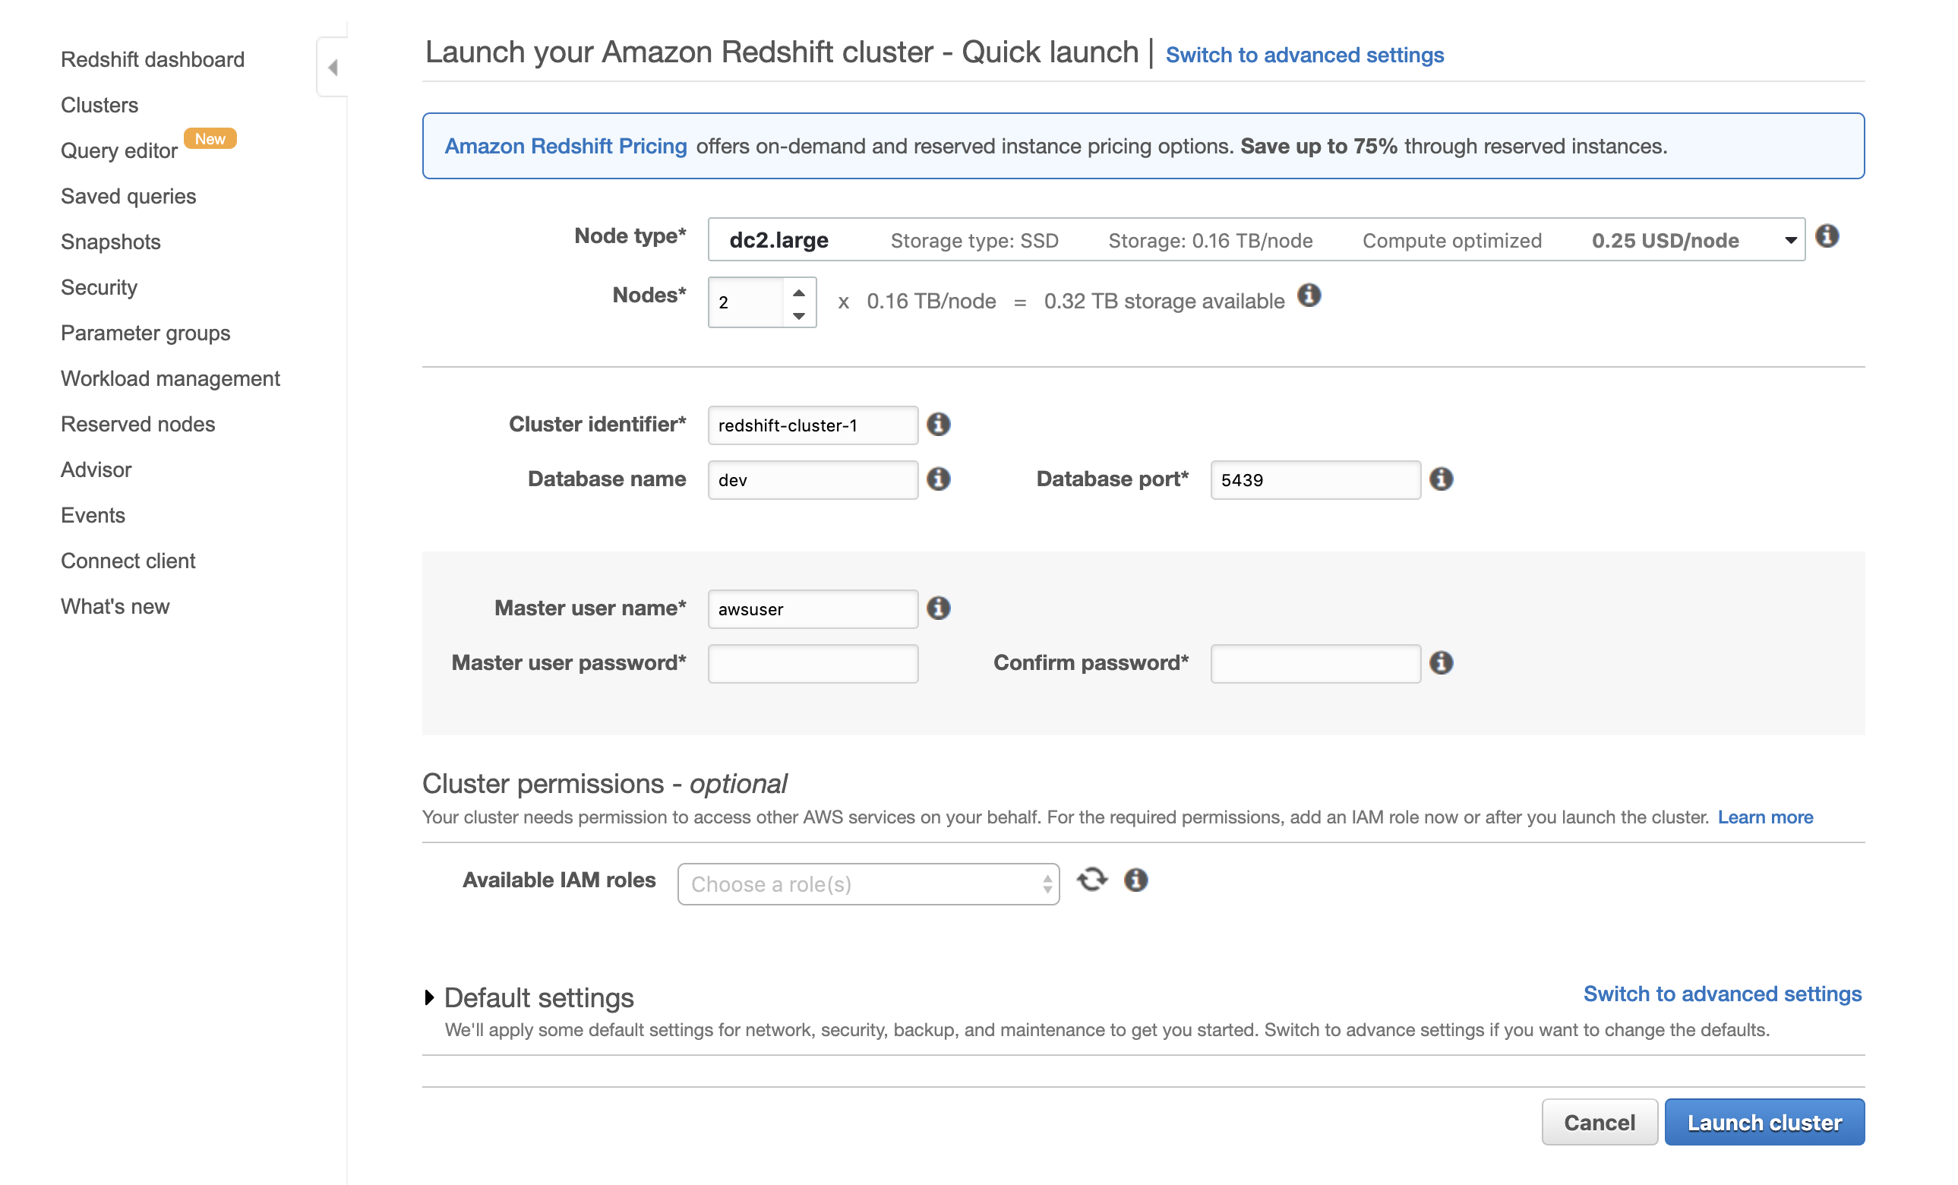Navigate to Snapshots in sidebar

(110, 239)
